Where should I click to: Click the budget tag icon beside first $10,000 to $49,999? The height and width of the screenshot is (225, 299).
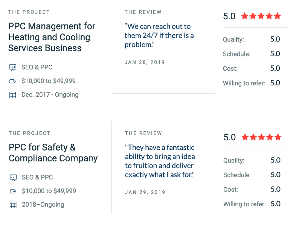pyautogui.click(x=13, y=81)
